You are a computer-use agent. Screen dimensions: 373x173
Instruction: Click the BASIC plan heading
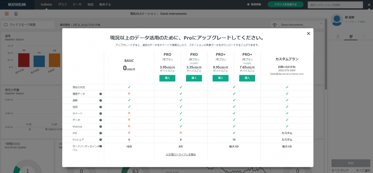tap(129, 61)
